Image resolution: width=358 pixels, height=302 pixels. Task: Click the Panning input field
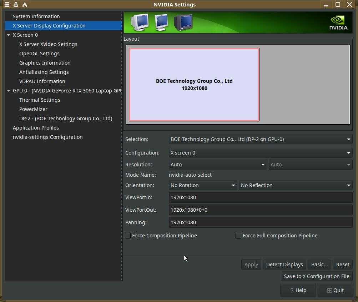(261, 222)
